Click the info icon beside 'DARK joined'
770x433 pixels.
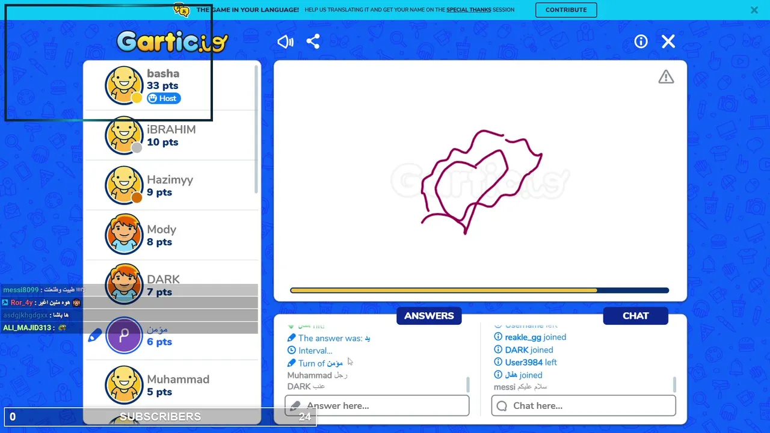tap(498, 349)
